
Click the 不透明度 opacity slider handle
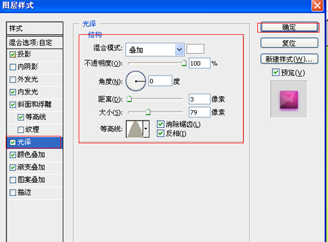point(184,63)
